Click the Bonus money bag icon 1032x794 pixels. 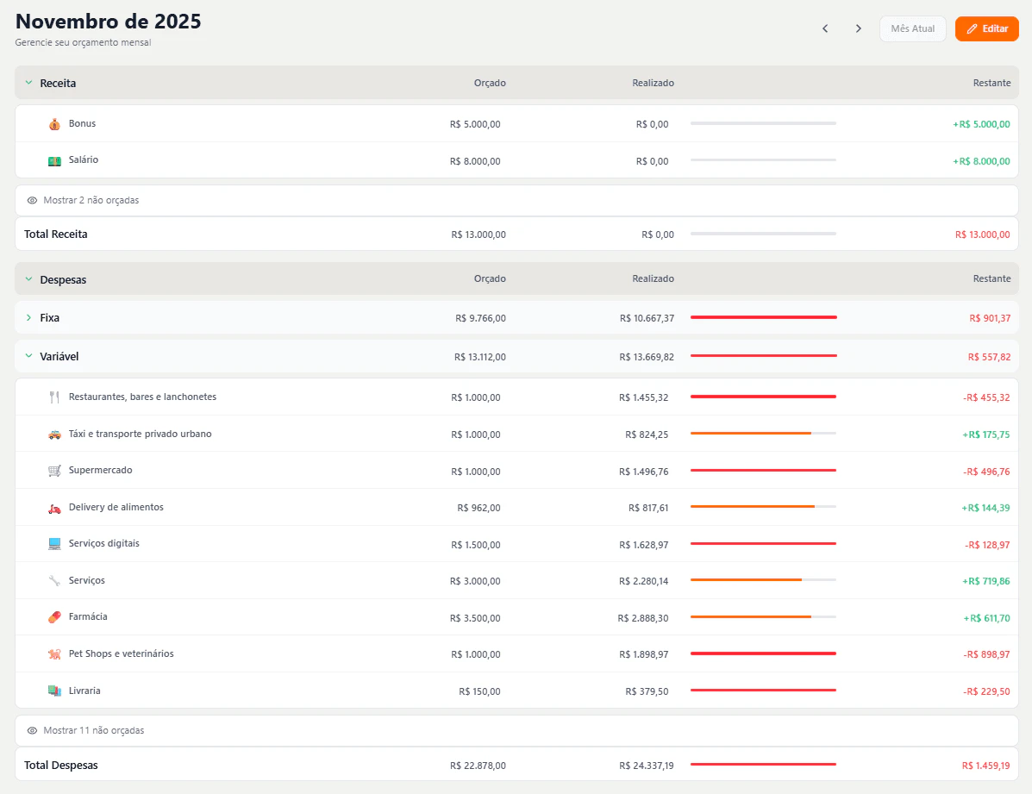pyautogui.click(x=53, y=123)
